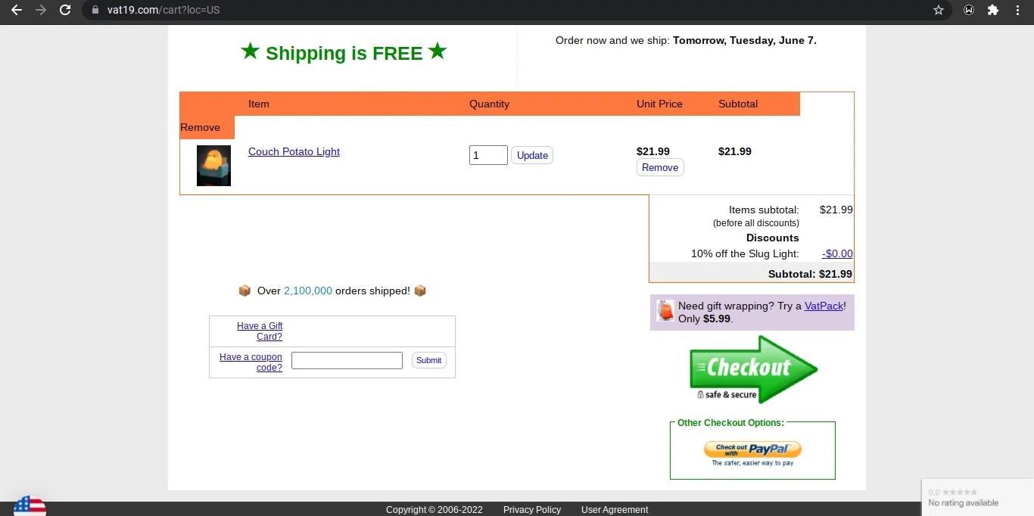
Task: Select the green Checkout arrow
Action: (752, 368)
